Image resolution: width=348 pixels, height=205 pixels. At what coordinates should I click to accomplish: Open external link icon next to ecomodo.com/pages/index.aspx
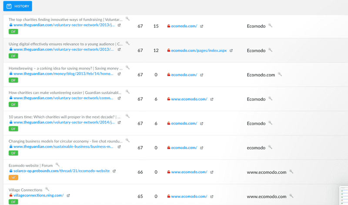click(x=231, y=50)
